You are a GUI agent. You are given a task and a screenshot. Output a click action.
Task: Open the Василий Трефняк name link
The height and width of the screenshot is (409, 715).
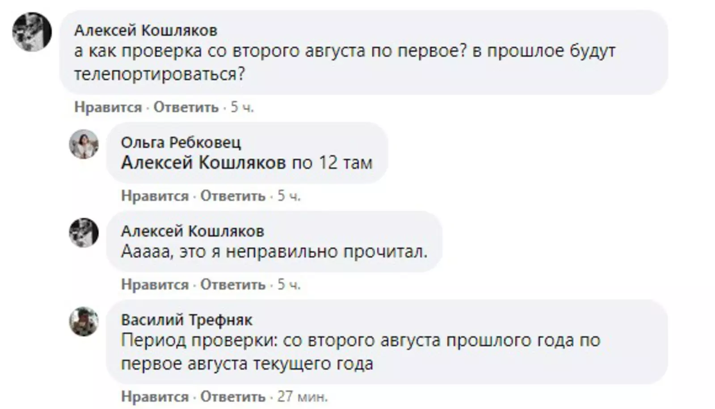[x=186, y=320]
